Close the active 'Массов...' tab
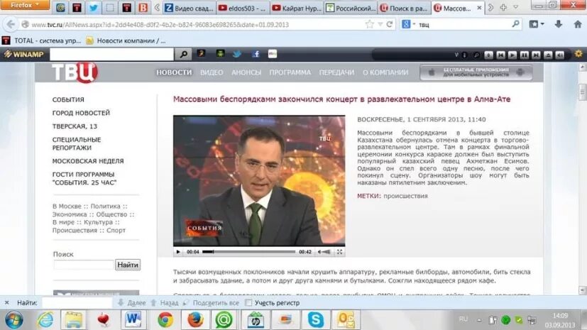 479,8
